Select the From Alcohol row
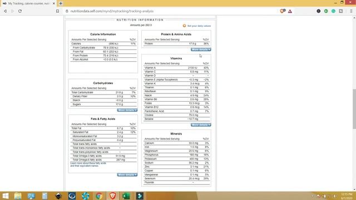Viewport: 356px width, 200px height. [x=103, y=59]
